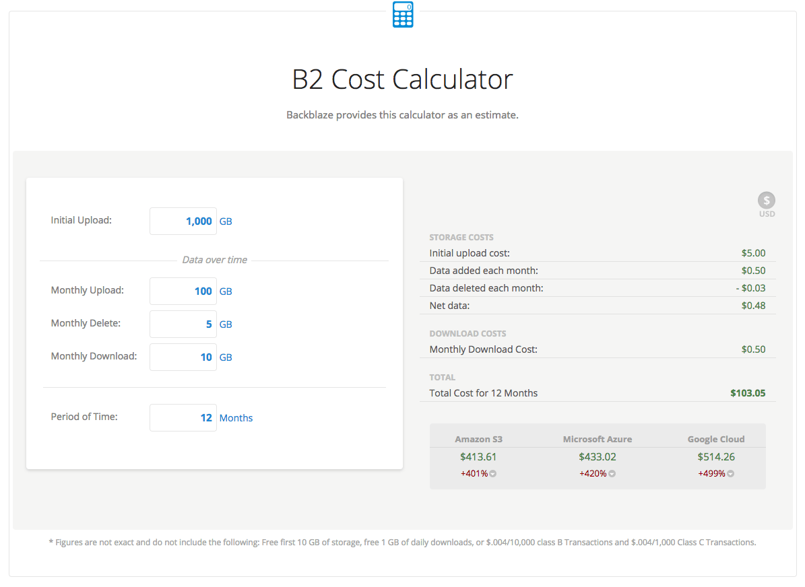Click the Monthly Upload value box
805x587 pixels.
[183, 291]
